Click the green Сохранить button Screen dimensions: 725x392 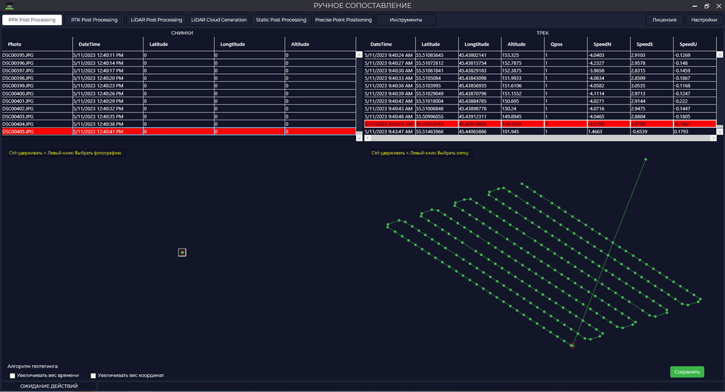687,372
